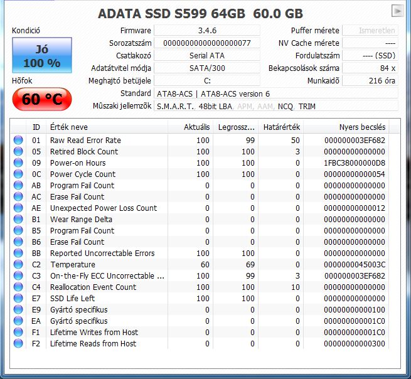Click the Hőfok label

tap(22, 80)
